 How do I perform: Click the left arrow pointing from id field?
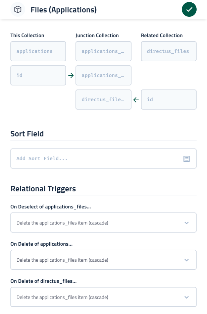[x=136, y=100]
